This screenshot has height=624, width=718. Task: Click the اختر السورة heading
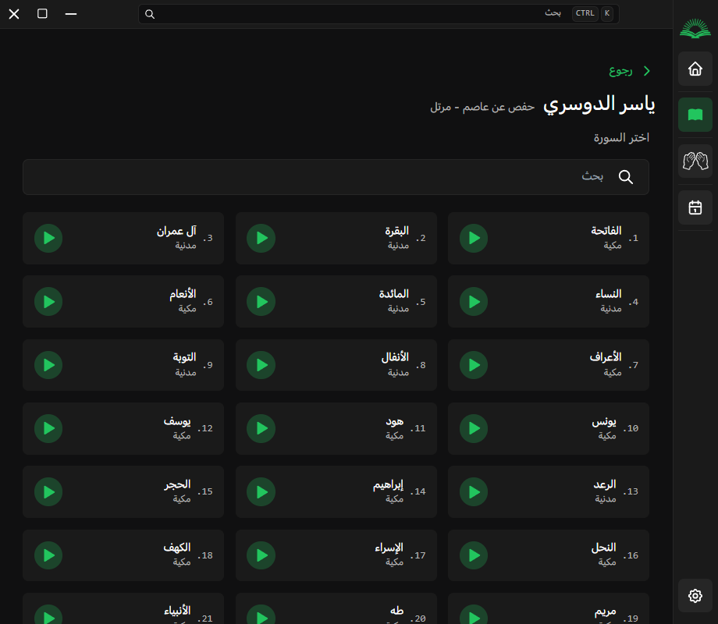(x=621, y=137)
